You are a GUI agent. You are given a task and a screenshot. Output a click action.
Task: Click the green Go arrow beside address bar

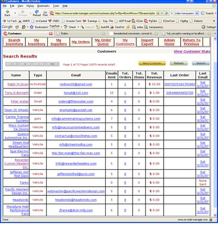166,13
